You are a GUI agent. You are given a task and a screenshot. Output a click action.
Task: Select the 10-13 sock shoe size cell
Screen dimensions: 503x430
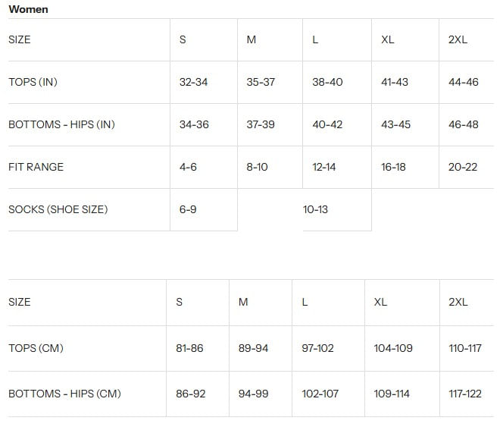pos(315,209)
